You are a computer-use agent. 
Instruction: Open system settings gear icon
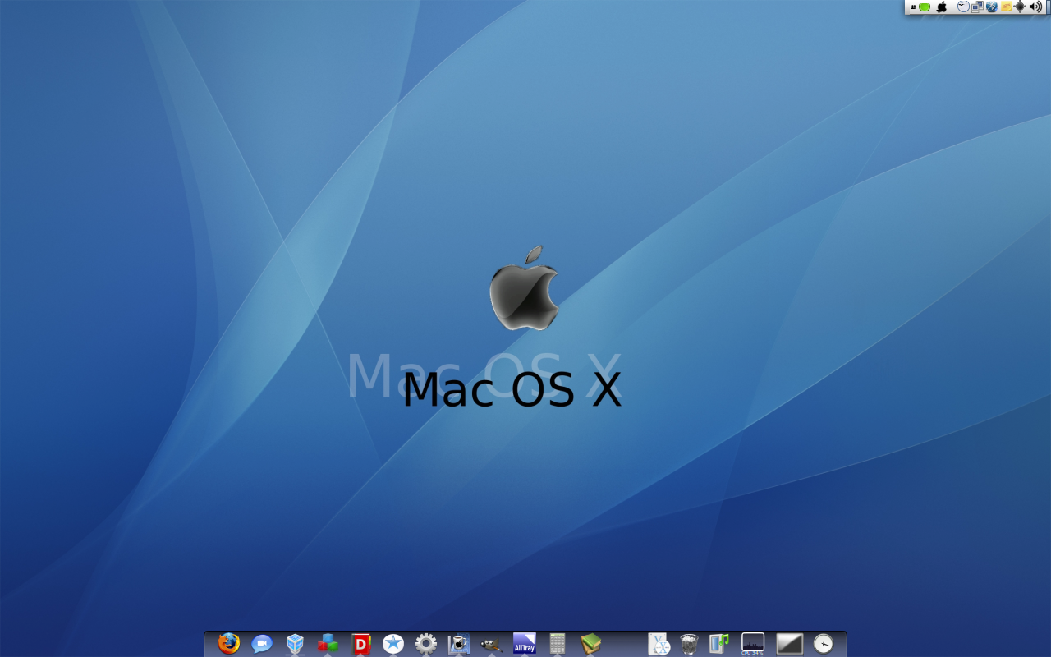click(x=426, y=644)
